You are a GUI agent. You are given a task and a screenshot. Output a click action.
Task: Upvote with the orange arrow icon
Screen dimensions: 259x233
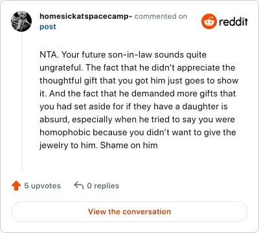point(16,186)
